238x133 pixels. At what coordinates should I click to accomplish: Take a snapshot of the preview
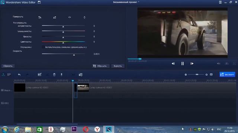pos(226,64)
